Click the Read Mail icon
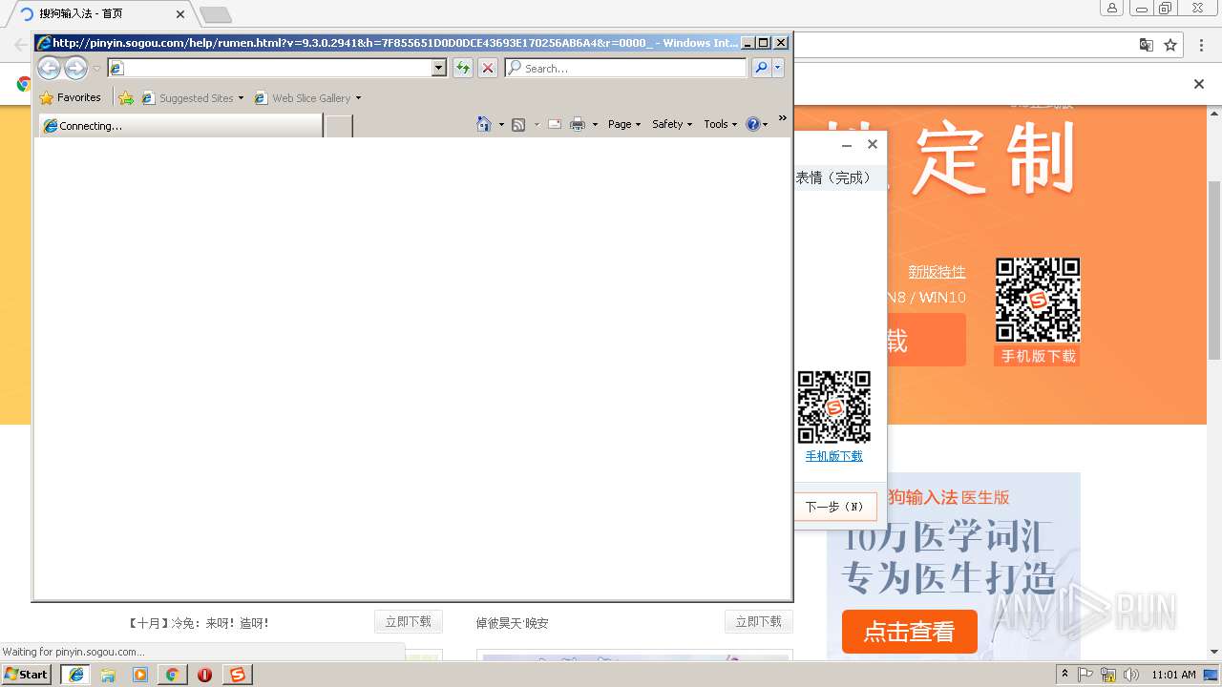 pyautogui.click(x=555, y=124)
